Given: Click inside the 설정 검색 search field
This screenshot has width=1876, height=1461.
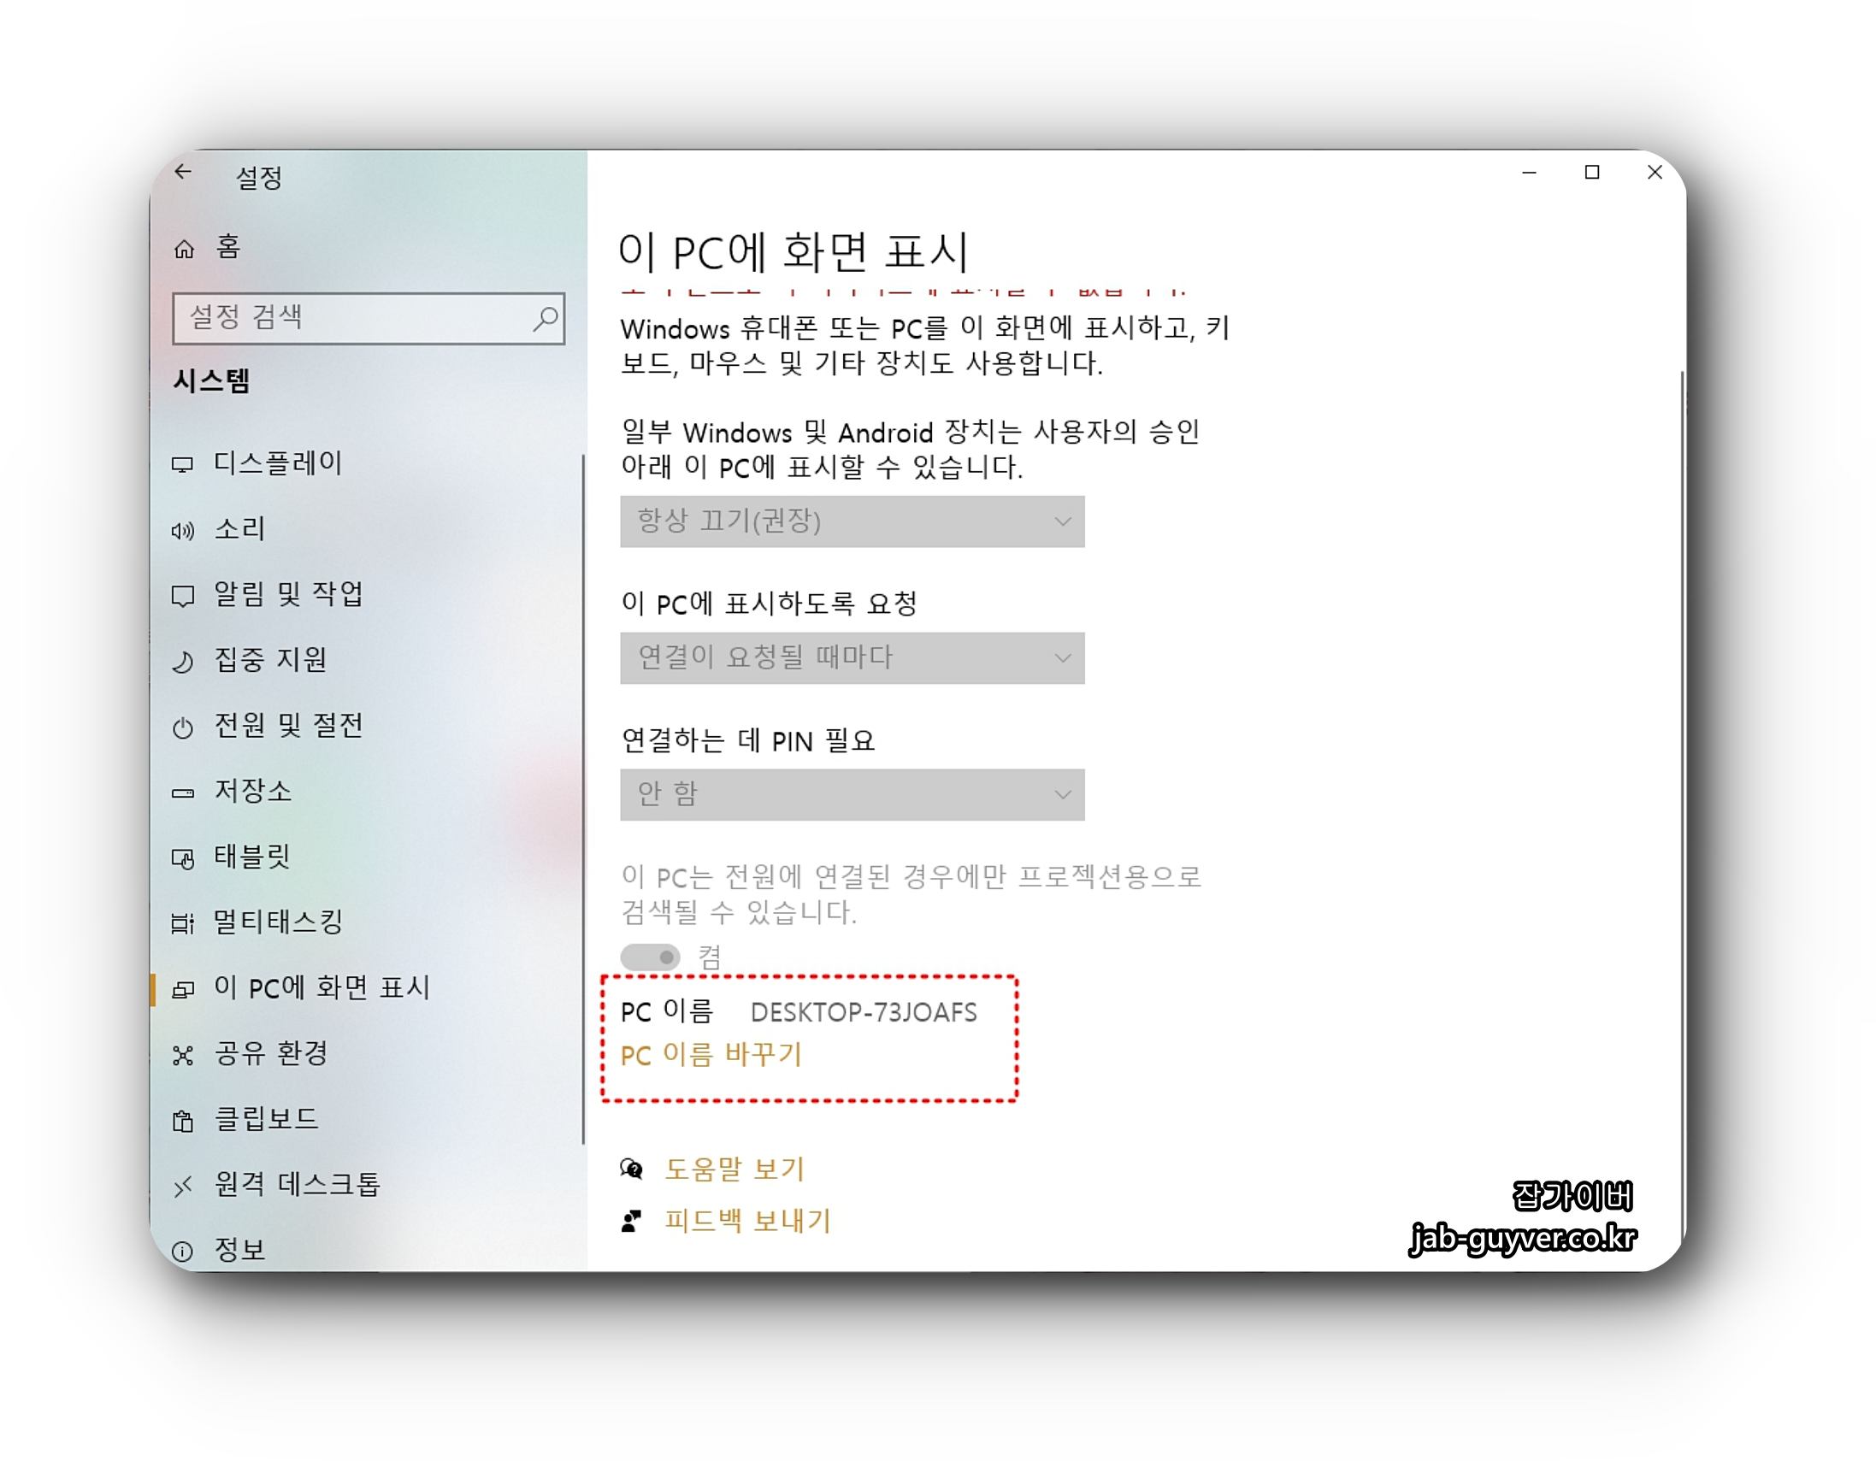Looking at the screenshot, I should pyautogui.click(x=361, y=318).
